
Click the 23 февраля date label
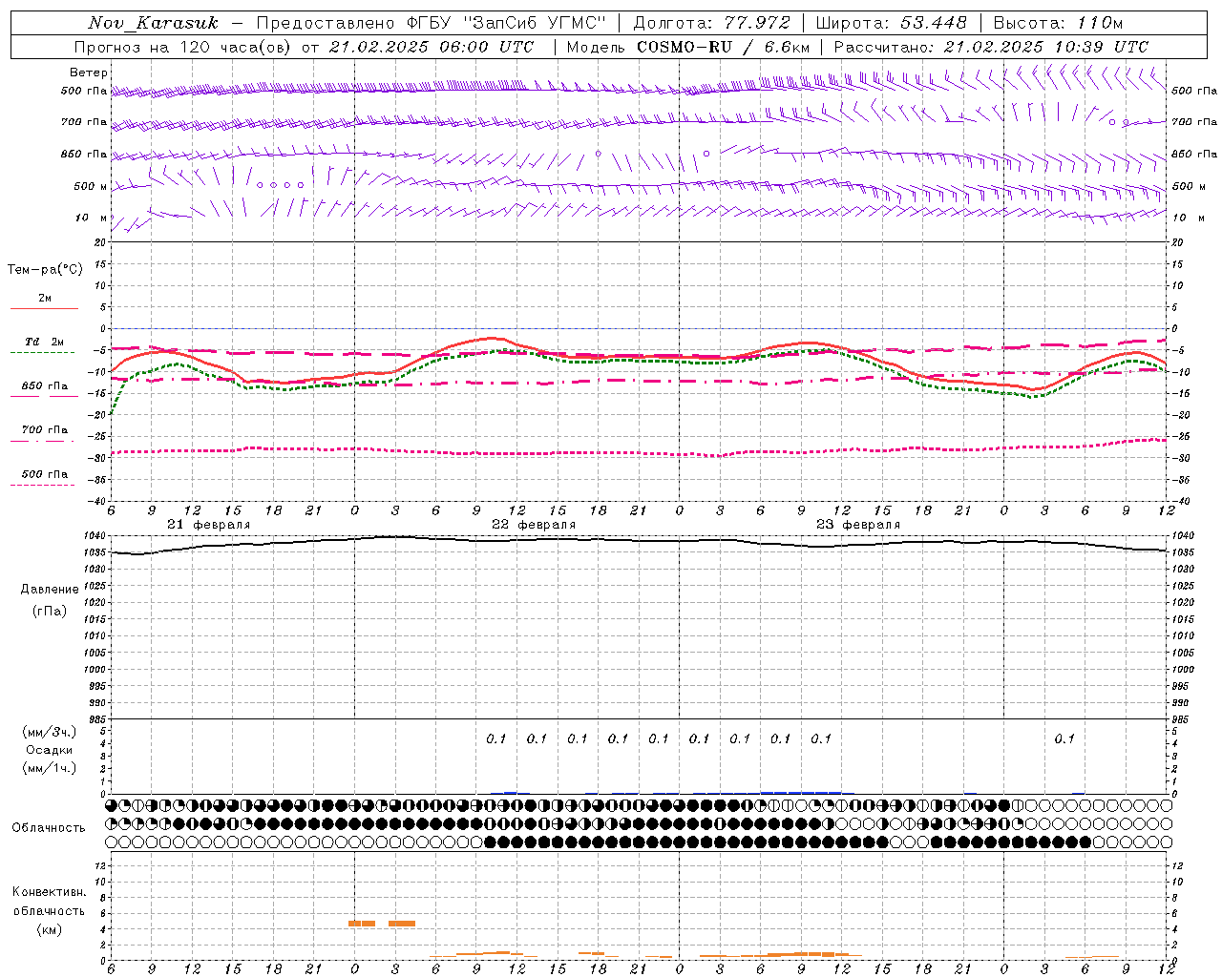coord(858,524)
